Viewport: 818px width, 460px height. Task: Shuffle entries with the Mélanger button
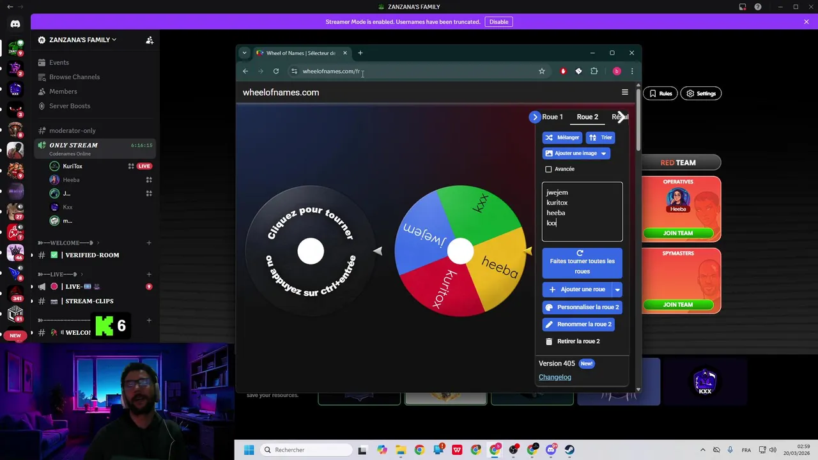562,137
